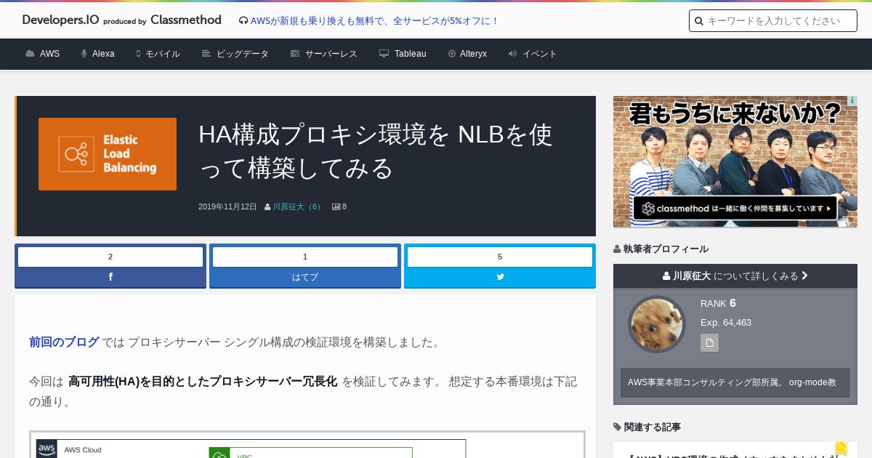Click the publication date 2019年11月12日
Screen dimensions: 872x458
point(227,207)
